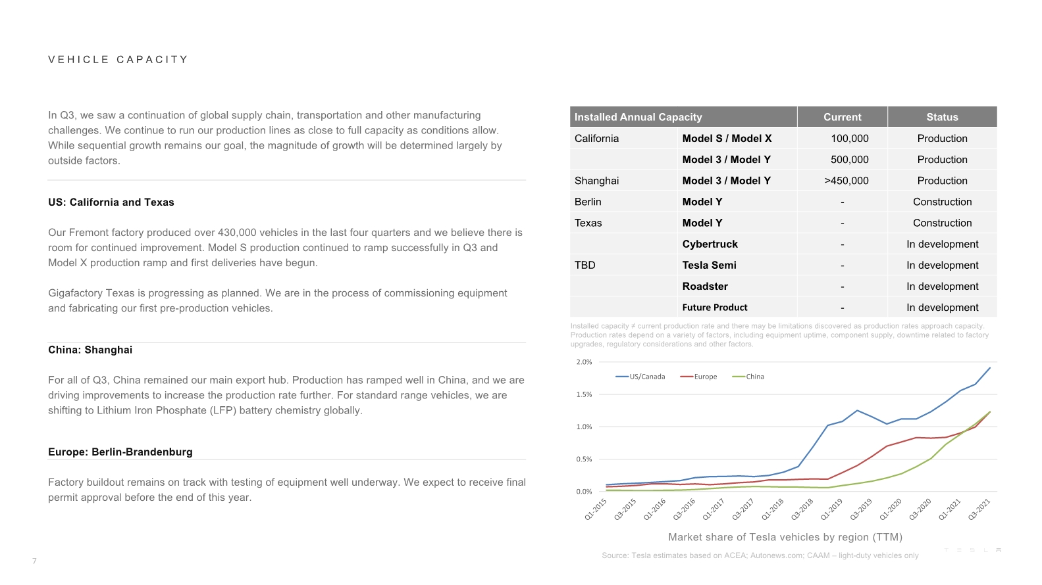Click the Q3-2021 axis label on chart
The image size is (1042, 585).
[979, 509]
